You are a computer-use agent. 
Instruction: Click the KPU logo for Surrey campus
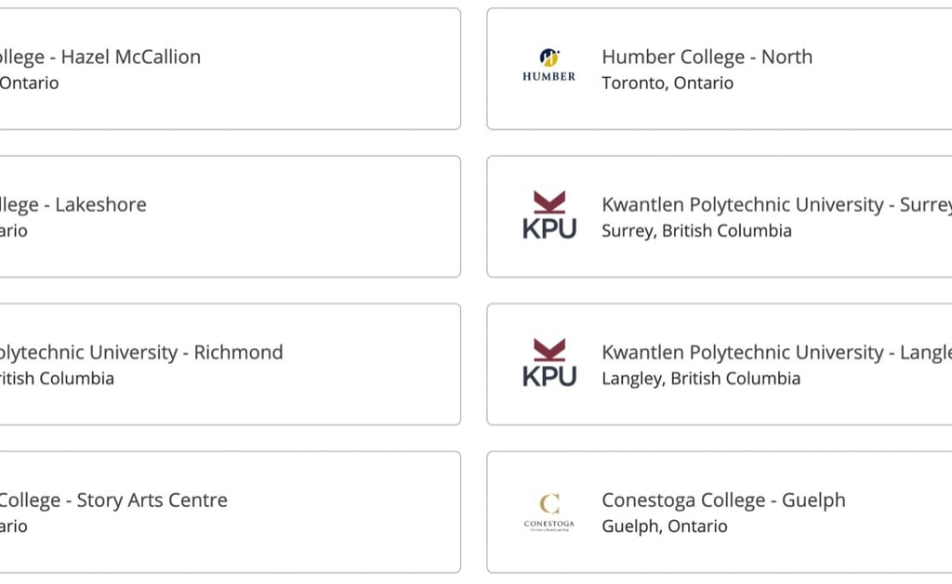549,214
